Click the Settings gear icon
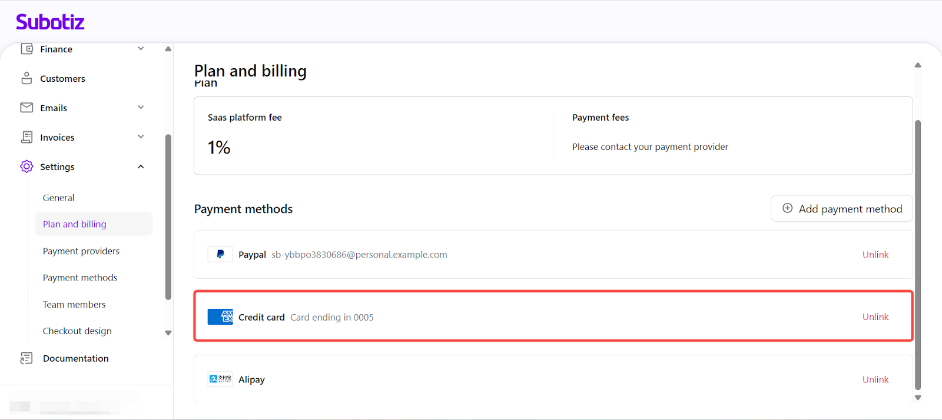This screenshot has width=942, height=420. pos(26,166)
